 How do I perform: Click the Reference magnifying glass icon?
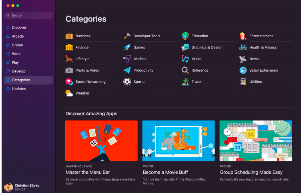[x=185, y=70]
